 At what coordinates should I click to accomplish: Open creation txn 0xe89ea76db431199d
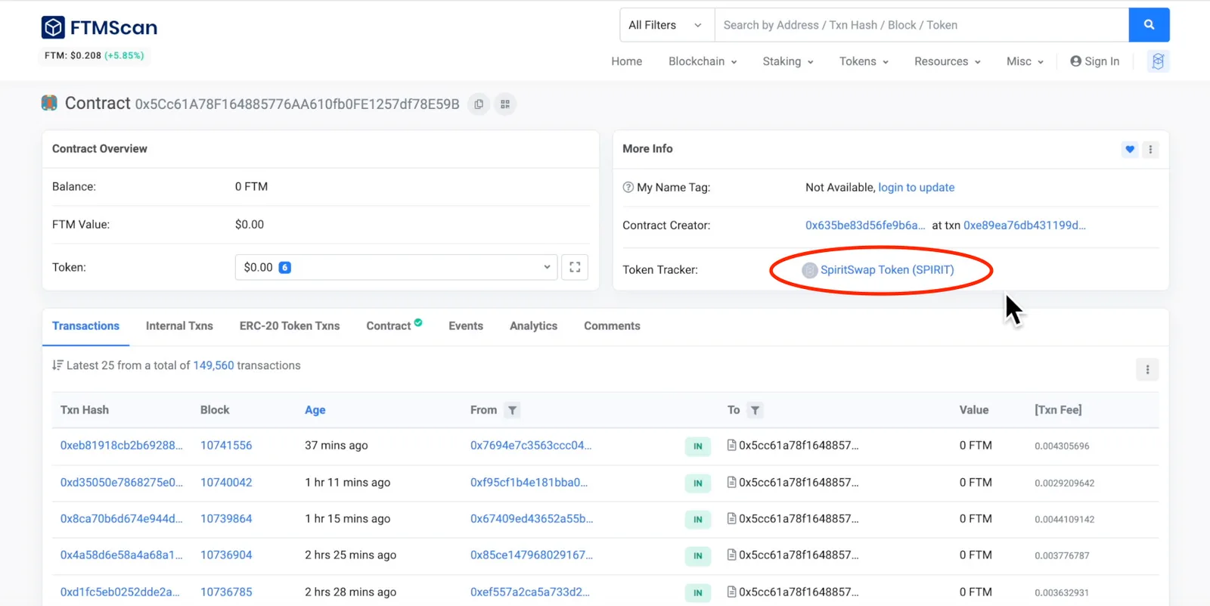pyautogui.click(x=1024, y=225)
